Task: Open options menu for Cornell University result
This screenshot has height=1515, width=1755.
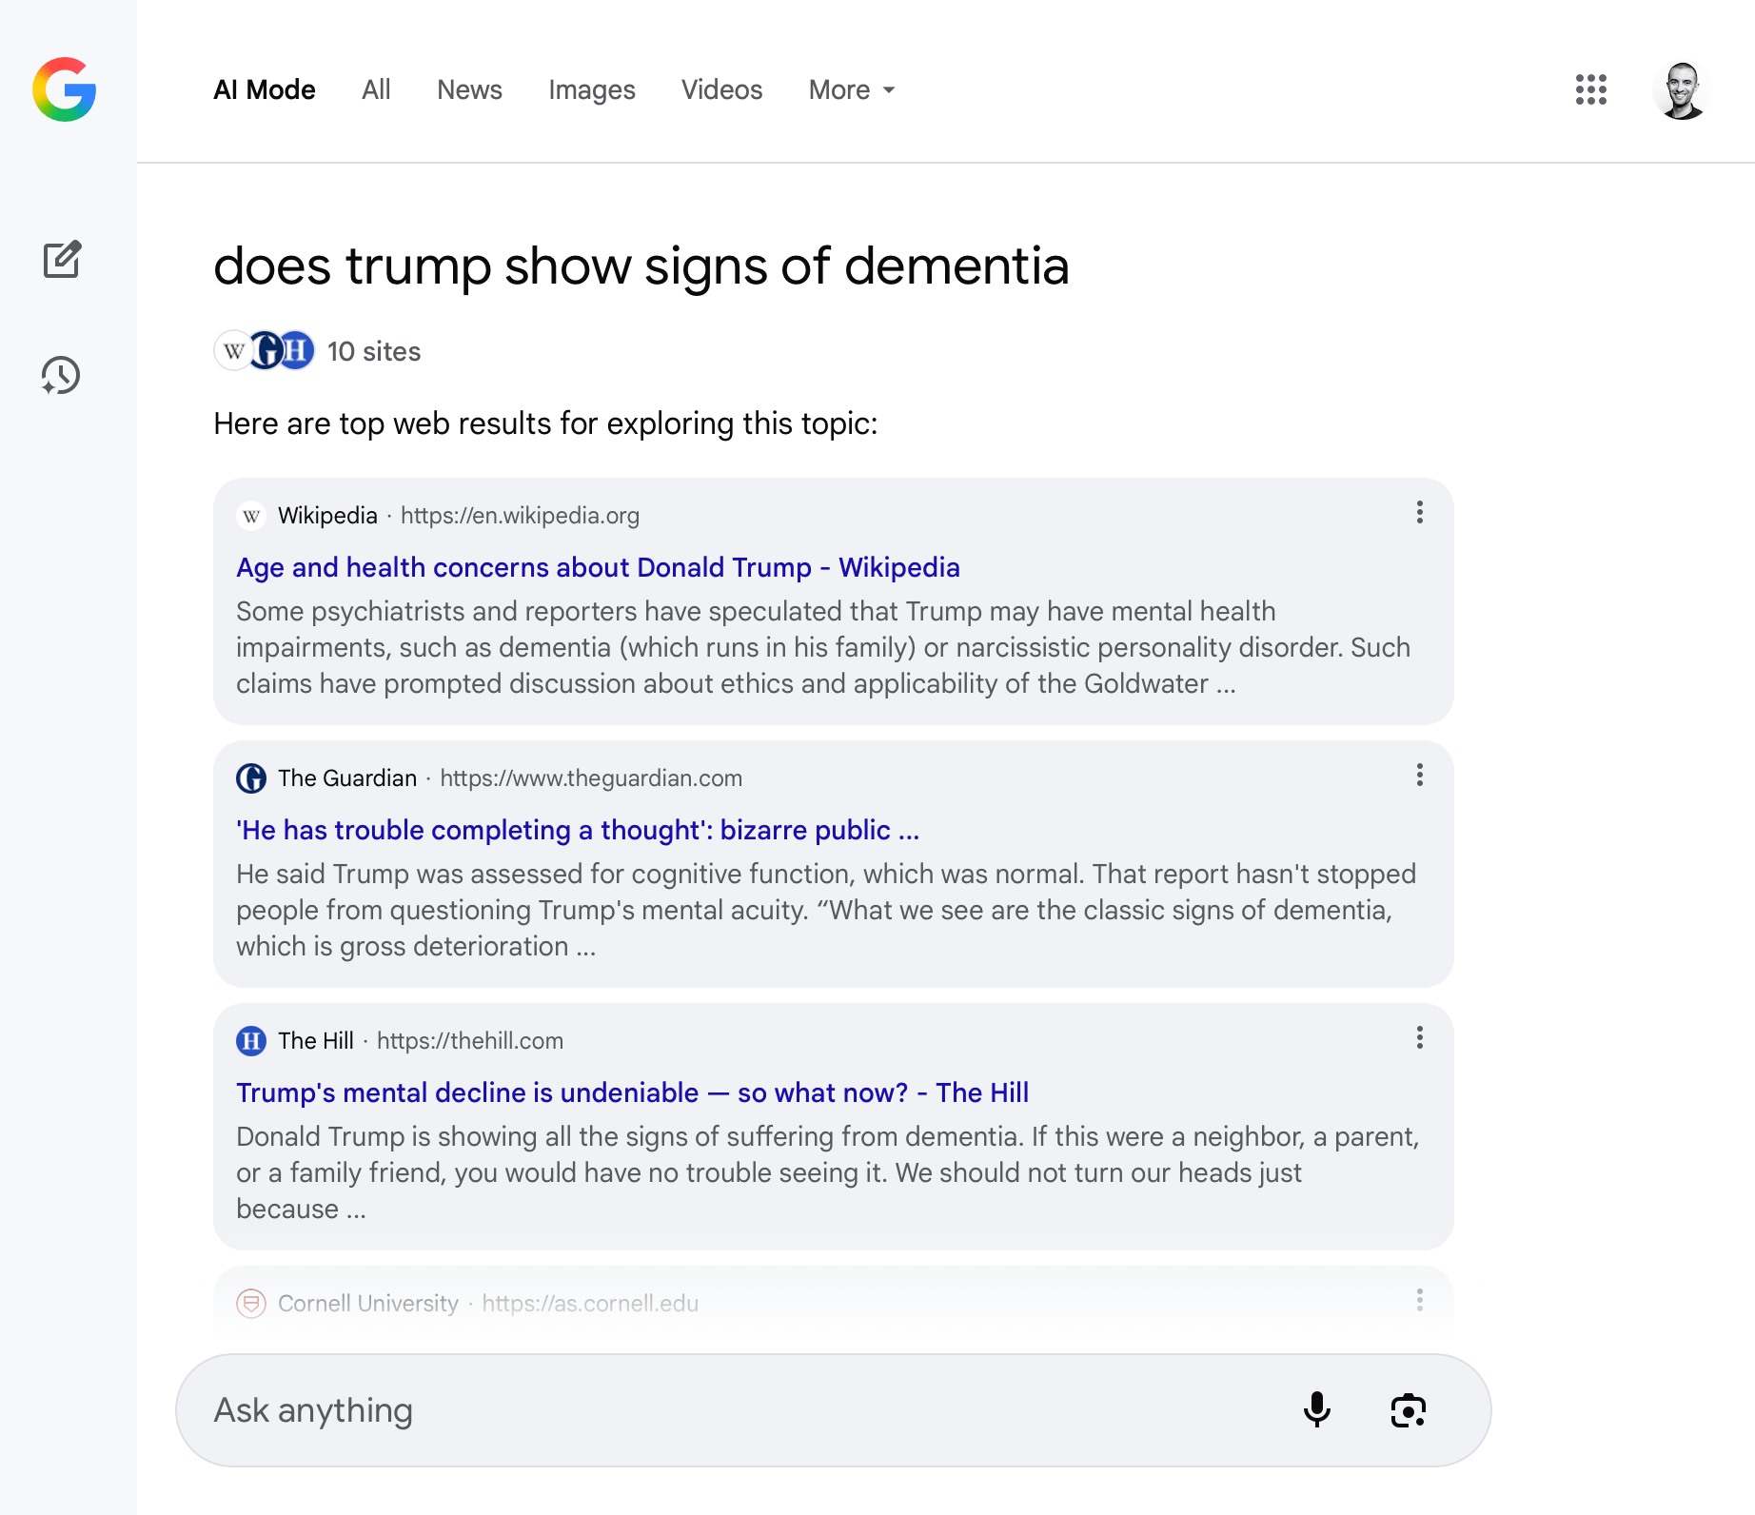Action: (x=1419, y=1300)
